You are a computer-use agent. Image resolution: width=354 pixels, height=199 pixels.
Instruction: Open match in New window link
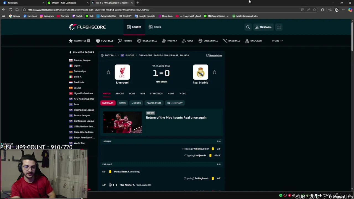[214, 55]
